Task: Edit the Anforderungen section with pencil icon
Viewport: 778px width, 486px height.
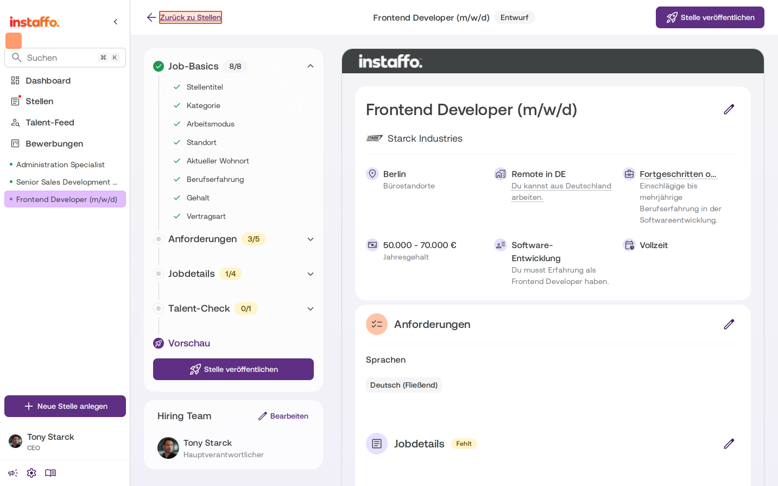Action: (729, 324)
